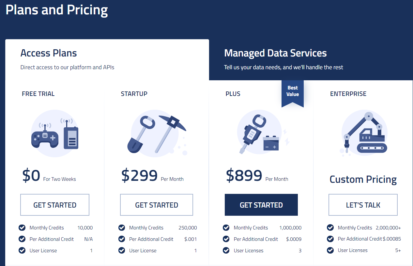Screen dimensions: 413x266
Task: Click the Best Value ribbon badge
Action: (292, 93)
